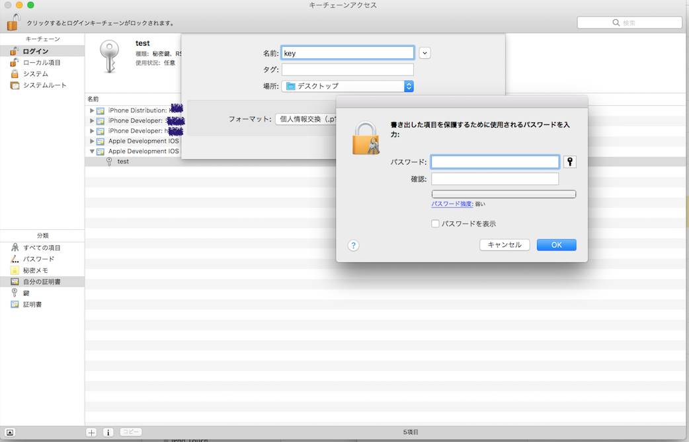The image size is (689, 442).
Task: Open the 場所 デスクトップ location dropdown
Action: click(348, 86)
